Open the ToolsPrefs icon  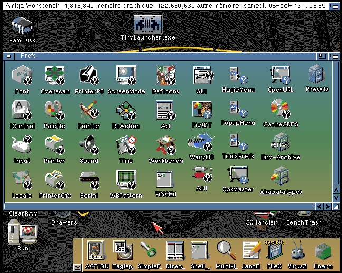(x=238, y=142)
